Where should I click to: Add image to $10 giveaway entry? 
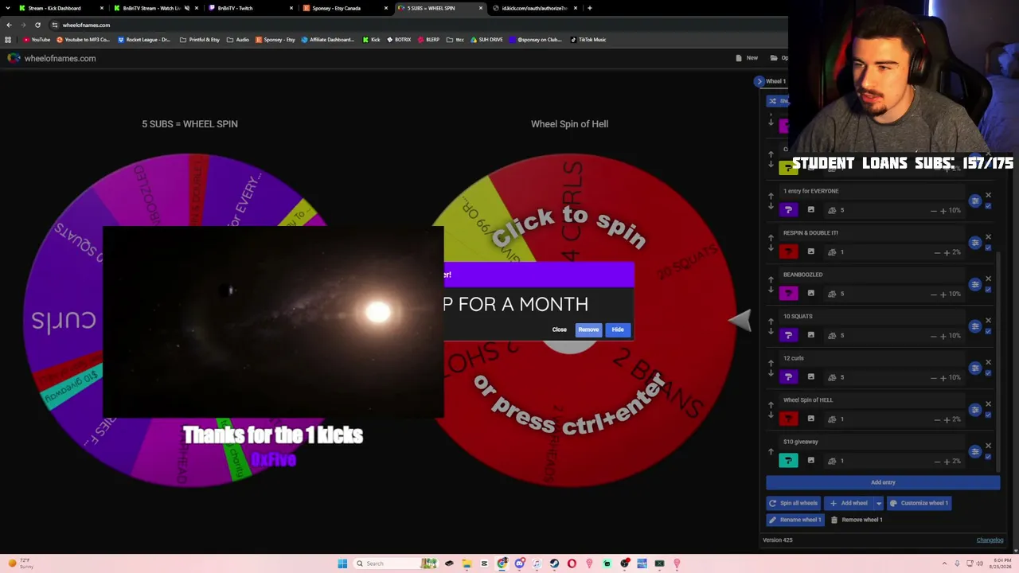[811, 461]
